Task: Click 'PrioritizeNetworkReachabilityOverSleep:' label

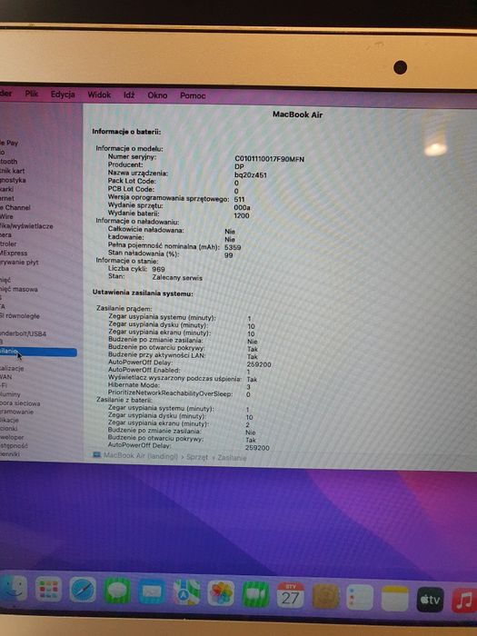Action: click(x=171, y=393)
